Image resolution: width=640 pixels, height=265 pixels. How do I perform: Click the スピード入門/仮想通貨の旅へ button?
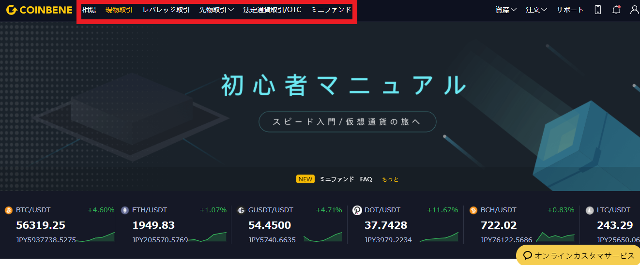pyautogui.click(x=347, y=122)
